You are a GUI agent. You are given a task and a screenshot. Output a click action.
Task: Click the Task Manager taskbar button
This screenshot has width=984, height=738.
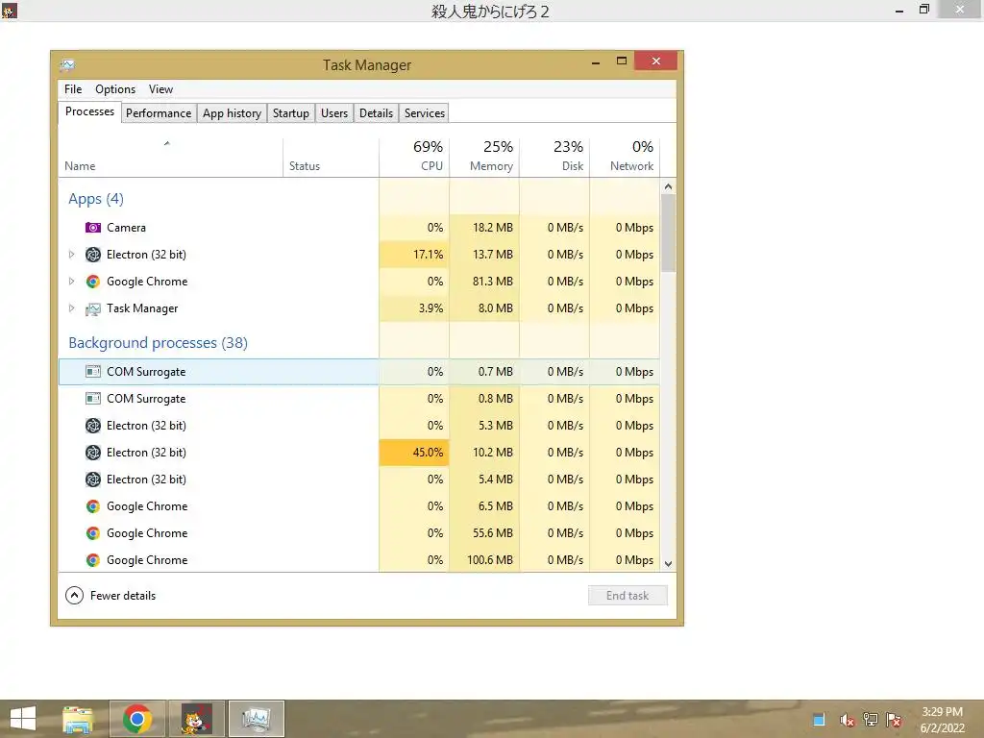click(257, 719)
